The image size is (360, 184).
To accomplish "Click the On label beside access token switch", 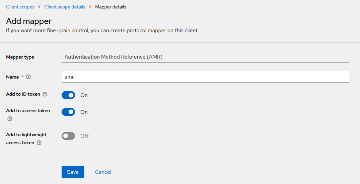I will (x=84, y=112).
